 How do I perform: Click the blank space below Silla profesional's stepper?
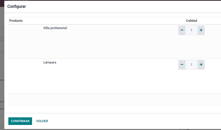coord(191,47)
